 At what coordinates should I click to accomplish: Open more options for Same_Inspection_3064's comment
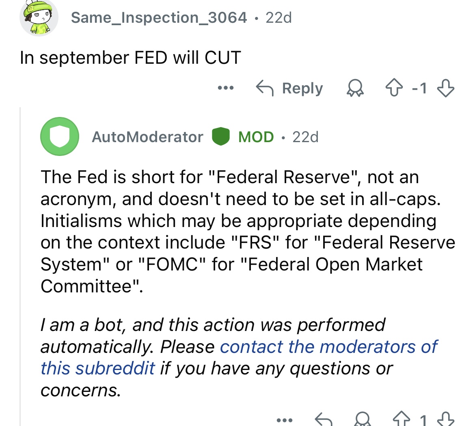tap(225, 88)
